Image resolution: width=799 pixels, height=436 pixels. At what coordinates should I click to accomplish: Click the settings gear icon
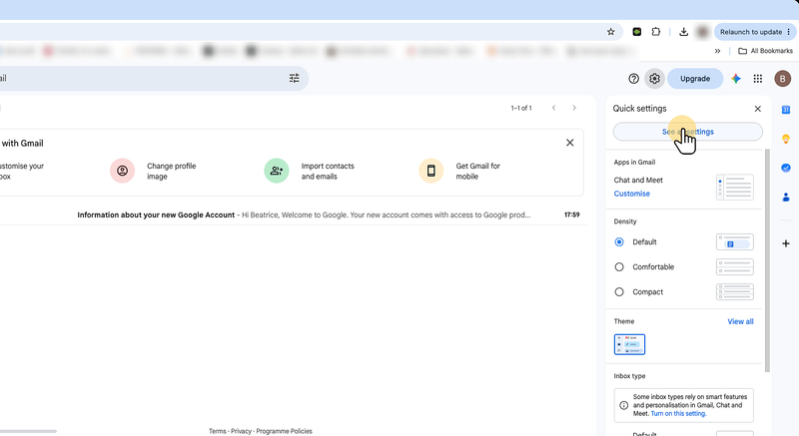(655, 79)
